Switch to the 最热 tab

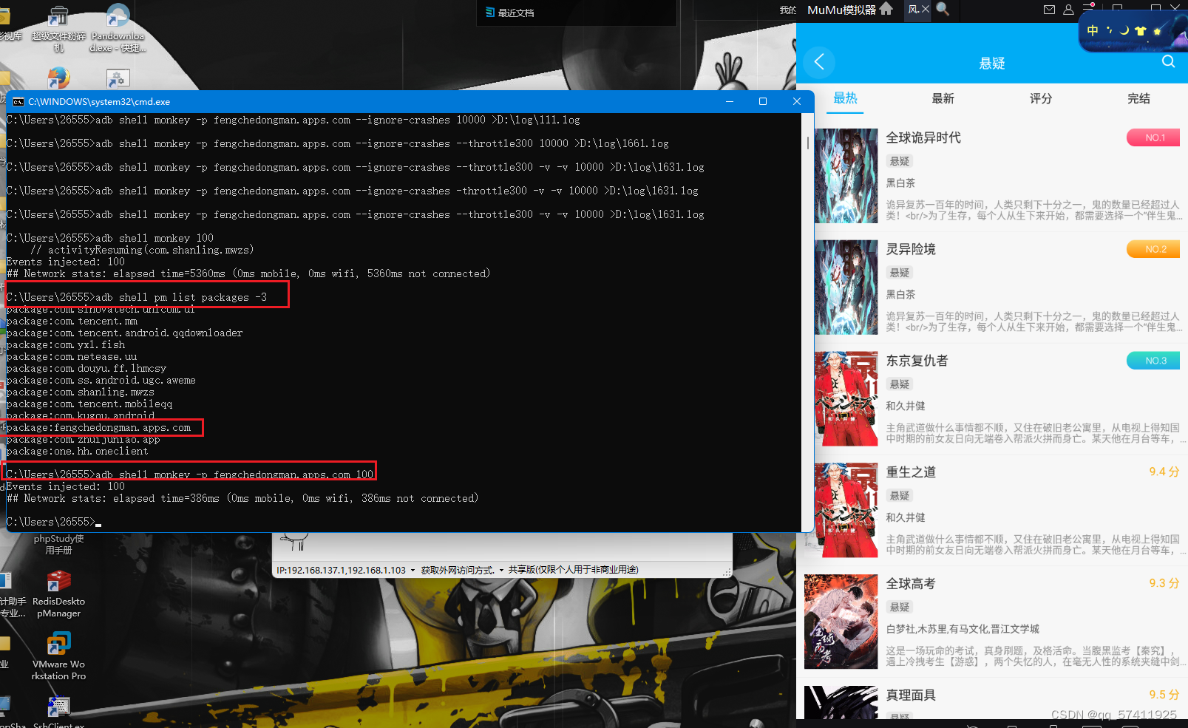tap(845, 98)
